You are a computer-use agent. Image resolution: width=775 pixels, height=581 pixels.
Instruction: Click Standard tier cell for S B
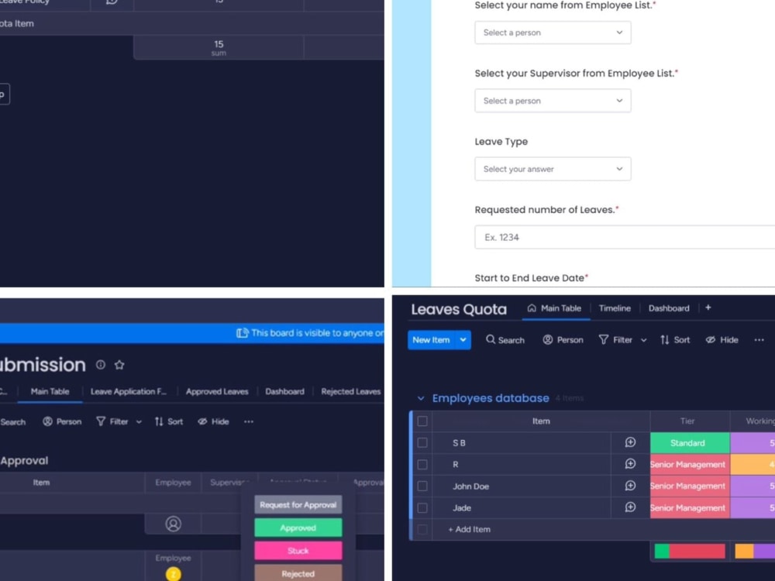pyautogui.click(x=690, y=442)
